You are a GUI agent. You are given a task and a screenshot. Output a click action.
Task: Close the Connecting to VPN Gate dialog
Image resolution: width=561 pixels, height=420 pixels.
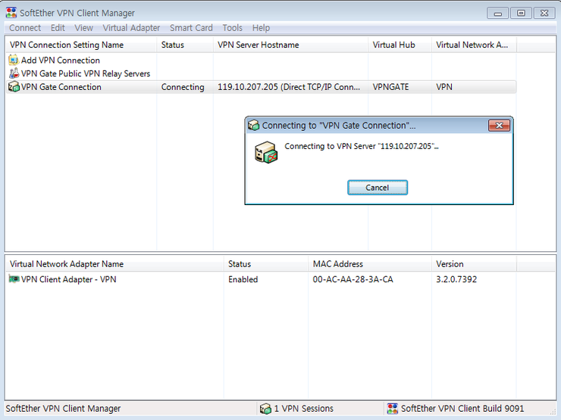point(499,126)
